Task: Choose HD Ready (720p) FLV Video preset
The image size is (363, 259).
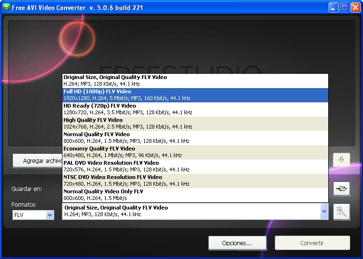Action: click(x=195, y=110)
